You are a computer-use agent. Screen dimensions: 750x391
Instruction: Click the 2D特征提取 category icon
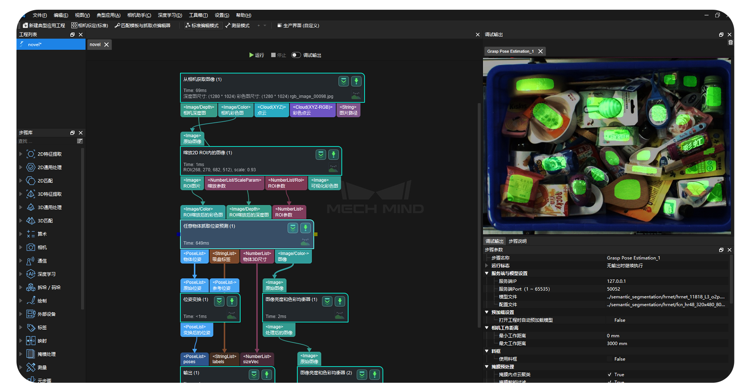click(x=31, y=154)
